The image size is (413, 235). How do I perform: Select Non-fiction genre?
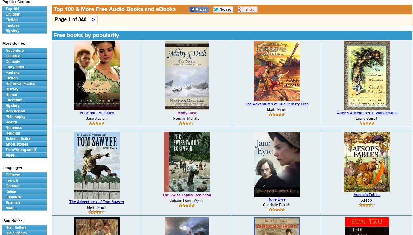pos(25,111)
